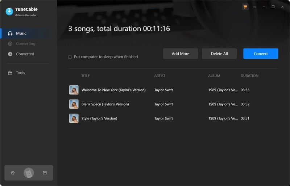Screen dimensions: 290x186
Task: Open settings gear icon in bottom panel
Action: pyautogui.click(x=13, y=173)
